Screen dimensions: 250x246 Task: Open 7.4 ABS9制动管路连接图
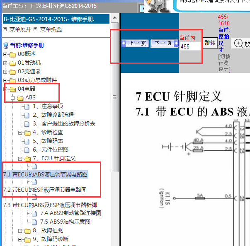point(70,213)
